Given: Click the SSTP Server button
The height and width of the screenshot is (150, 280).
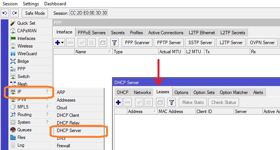Looking at the screenshot, I should tap(200, 43).
